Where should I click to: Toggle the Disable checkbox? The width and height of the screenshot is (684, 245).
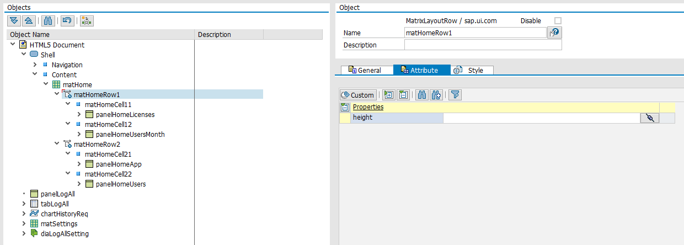(x=558, y=21)
